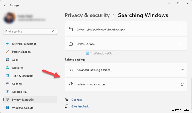Click the Find a setting search box
This screenshot has width=192, height=113.
point(27,32)
